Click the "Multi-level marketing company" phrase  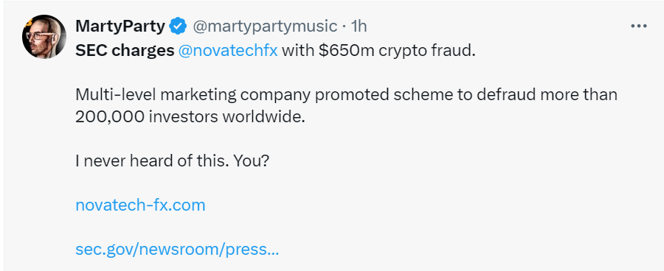[193, 95]
